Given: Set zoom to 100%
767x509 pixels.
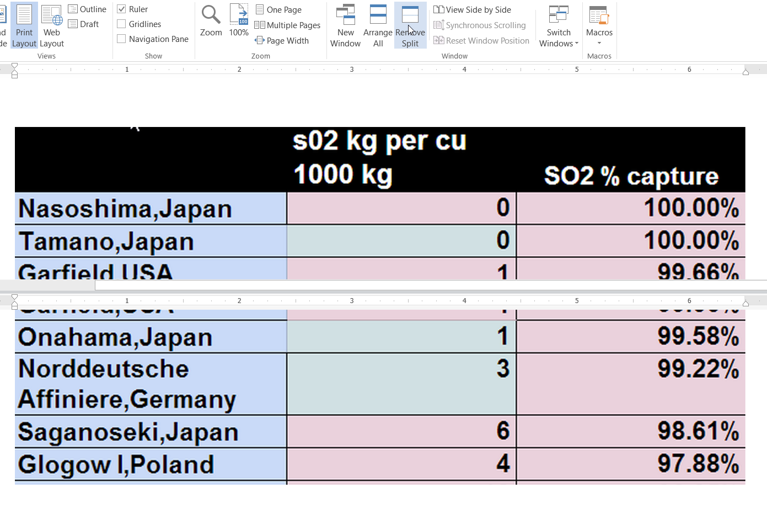Looking at the screenshot, I should 239,21.
